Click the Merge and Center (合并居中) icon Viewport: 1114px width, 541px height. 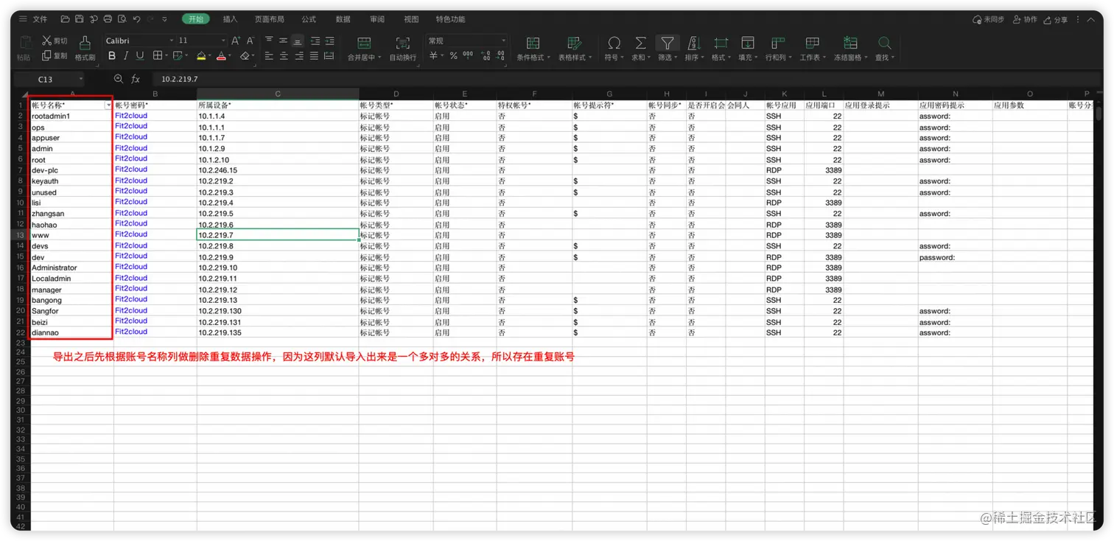[x=364, y=43]
